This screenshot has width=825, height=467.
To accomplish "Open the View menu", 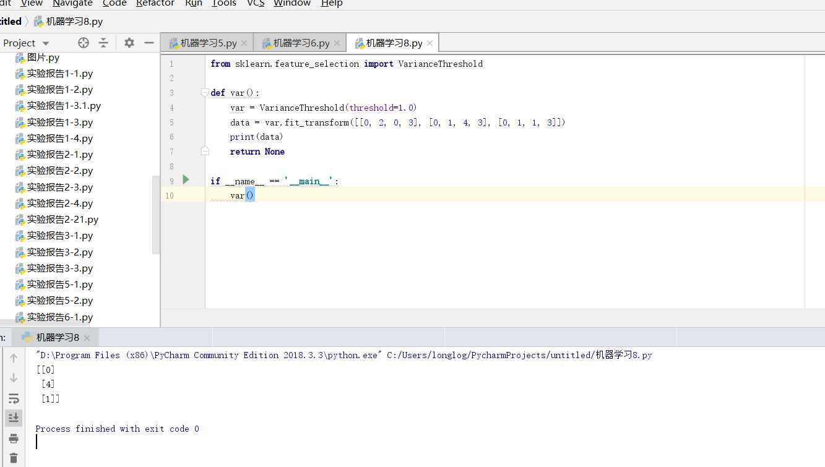I will pyautogui.click(x=32, y=4).
